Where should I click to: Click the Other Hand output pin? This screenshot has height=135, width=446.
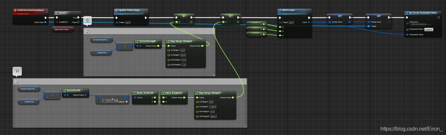(x=46, y=22)
